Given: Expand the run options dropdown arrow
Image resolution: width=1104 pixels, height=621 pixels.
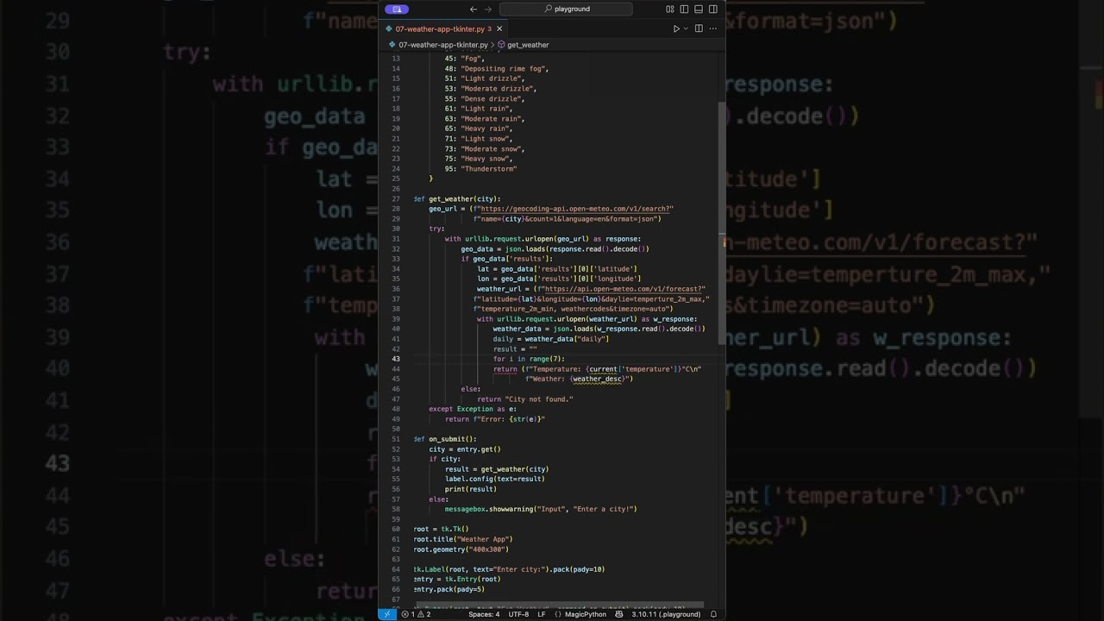Looking at the screenshot, I should pyautogui.click(x=686, y=28).
